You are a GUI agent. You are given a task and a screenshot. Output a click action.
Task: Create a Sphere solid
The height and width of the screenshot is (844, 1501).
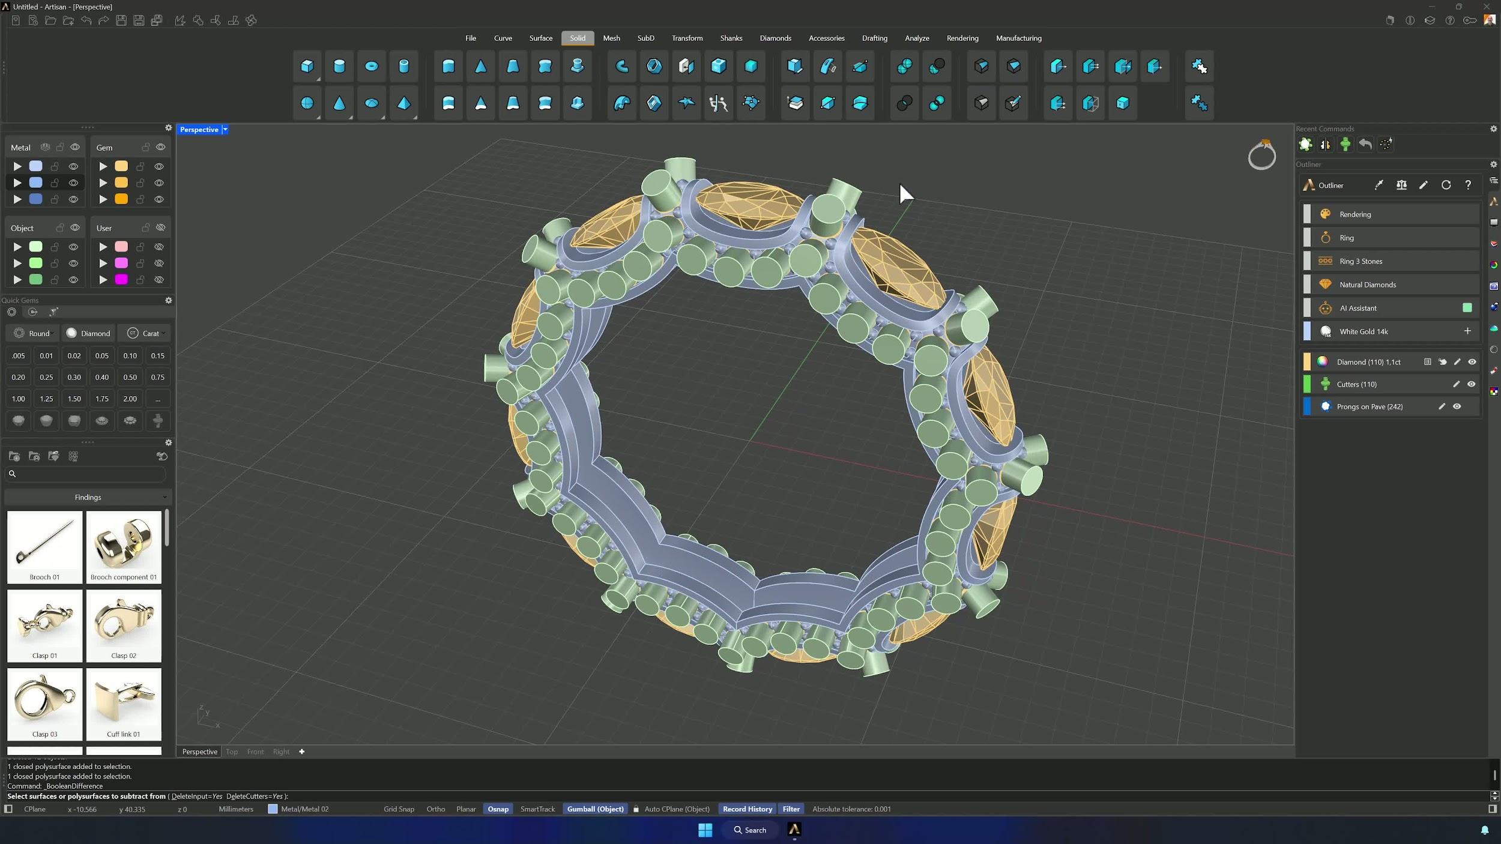tap(307, 103)
